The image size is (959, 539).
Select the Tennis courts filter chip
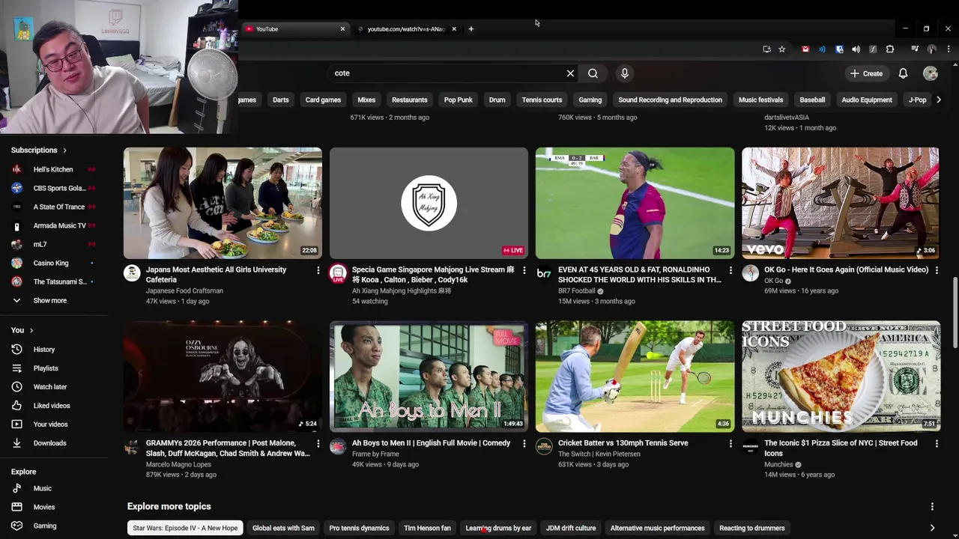click(x=542, y=100)
